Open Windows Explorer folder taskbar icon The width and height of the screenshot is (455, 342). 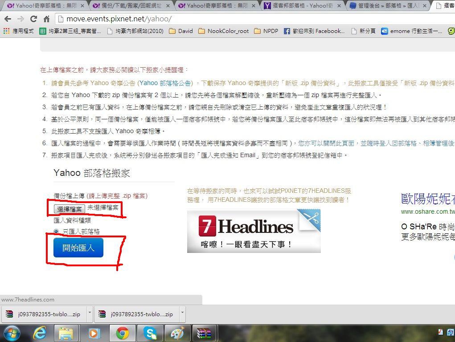pyautogui.click(x=66, y=333)
